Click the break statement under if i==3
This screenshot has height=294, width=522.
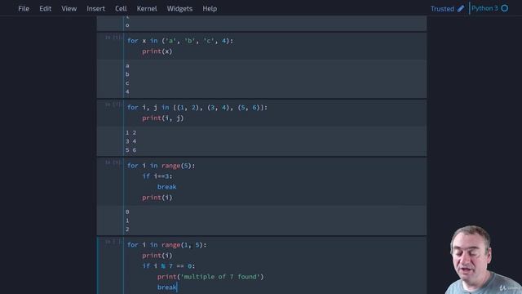pyautogui.click(x=166, y=187)
